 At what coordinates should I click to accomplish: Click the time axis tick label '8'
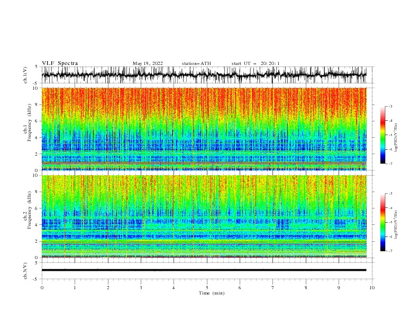pyautogui.click(x=306, y=288)
